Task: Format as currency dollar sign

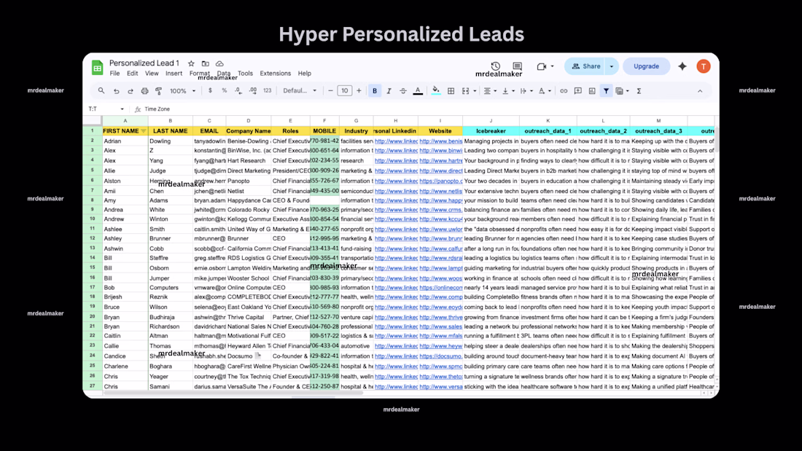Action: click(x=210, y=91)
